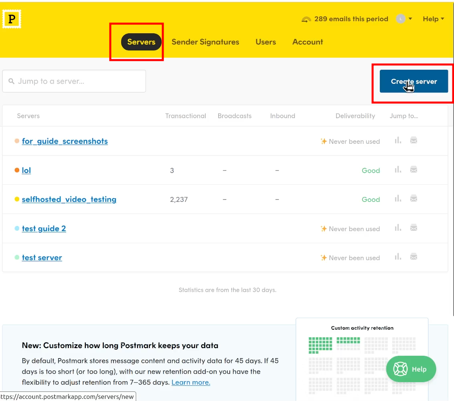454x401 pixels.
Task: Open the test guide 2 server
Action: [x=44, y=228]
